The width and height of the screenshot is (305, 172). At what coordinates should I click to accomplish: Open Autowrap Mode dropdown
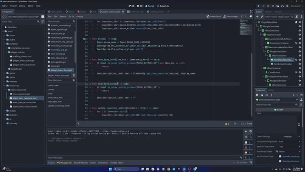pyautogui.click(x=290, y=151)
